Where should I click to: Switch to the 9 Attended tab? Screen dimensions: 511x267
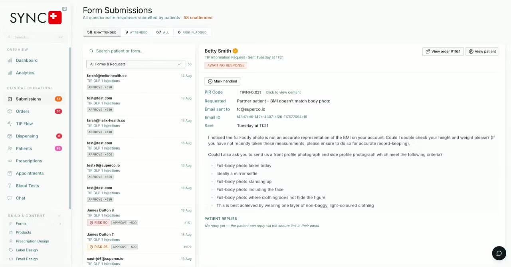tap(137, 32)
